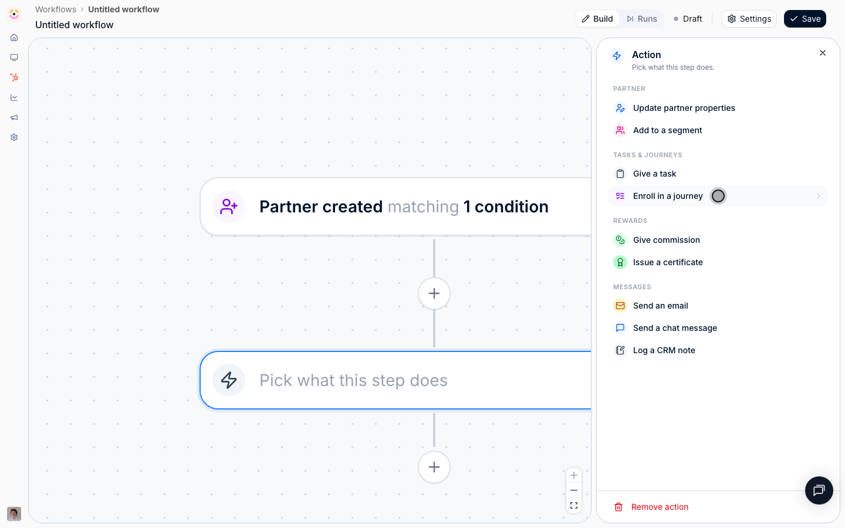The height and width of the screenshot is (528, 845).
Task: Click 'Pick what this step does.' subtitle
Action: 673,67
